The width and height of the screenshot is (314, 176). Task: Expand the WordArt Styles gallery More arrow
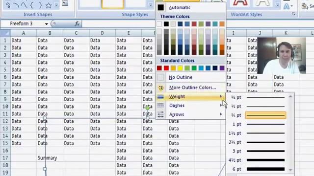coord(278,5)
